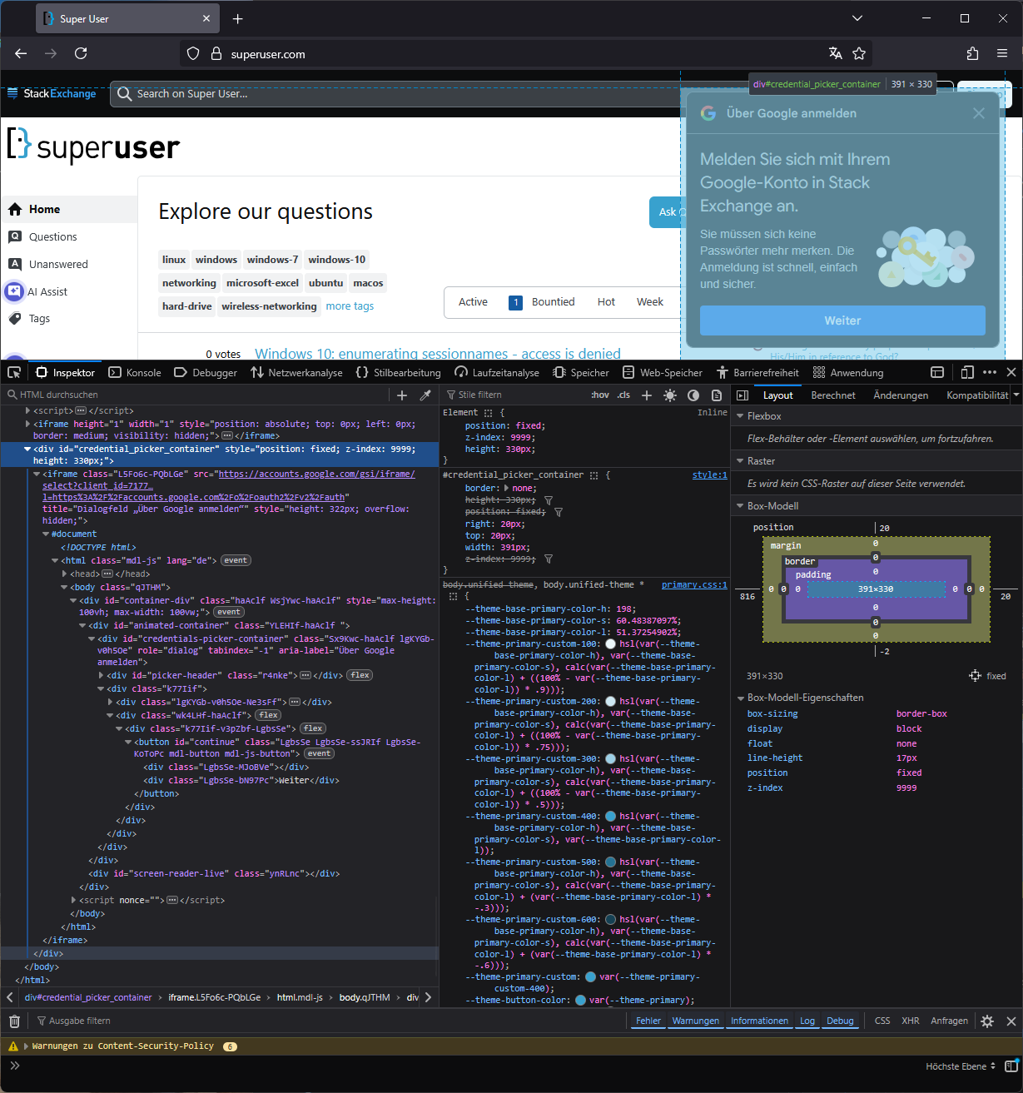The width and height of the screenshot is (1023, 1093).
Task: Toggle dark color scheme simulation icon
Action: click(693, 395)
